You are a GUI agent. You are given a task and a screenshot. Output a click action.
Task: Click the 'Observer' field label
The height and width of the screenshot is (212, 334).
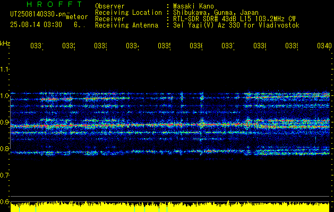coord(110,6)
